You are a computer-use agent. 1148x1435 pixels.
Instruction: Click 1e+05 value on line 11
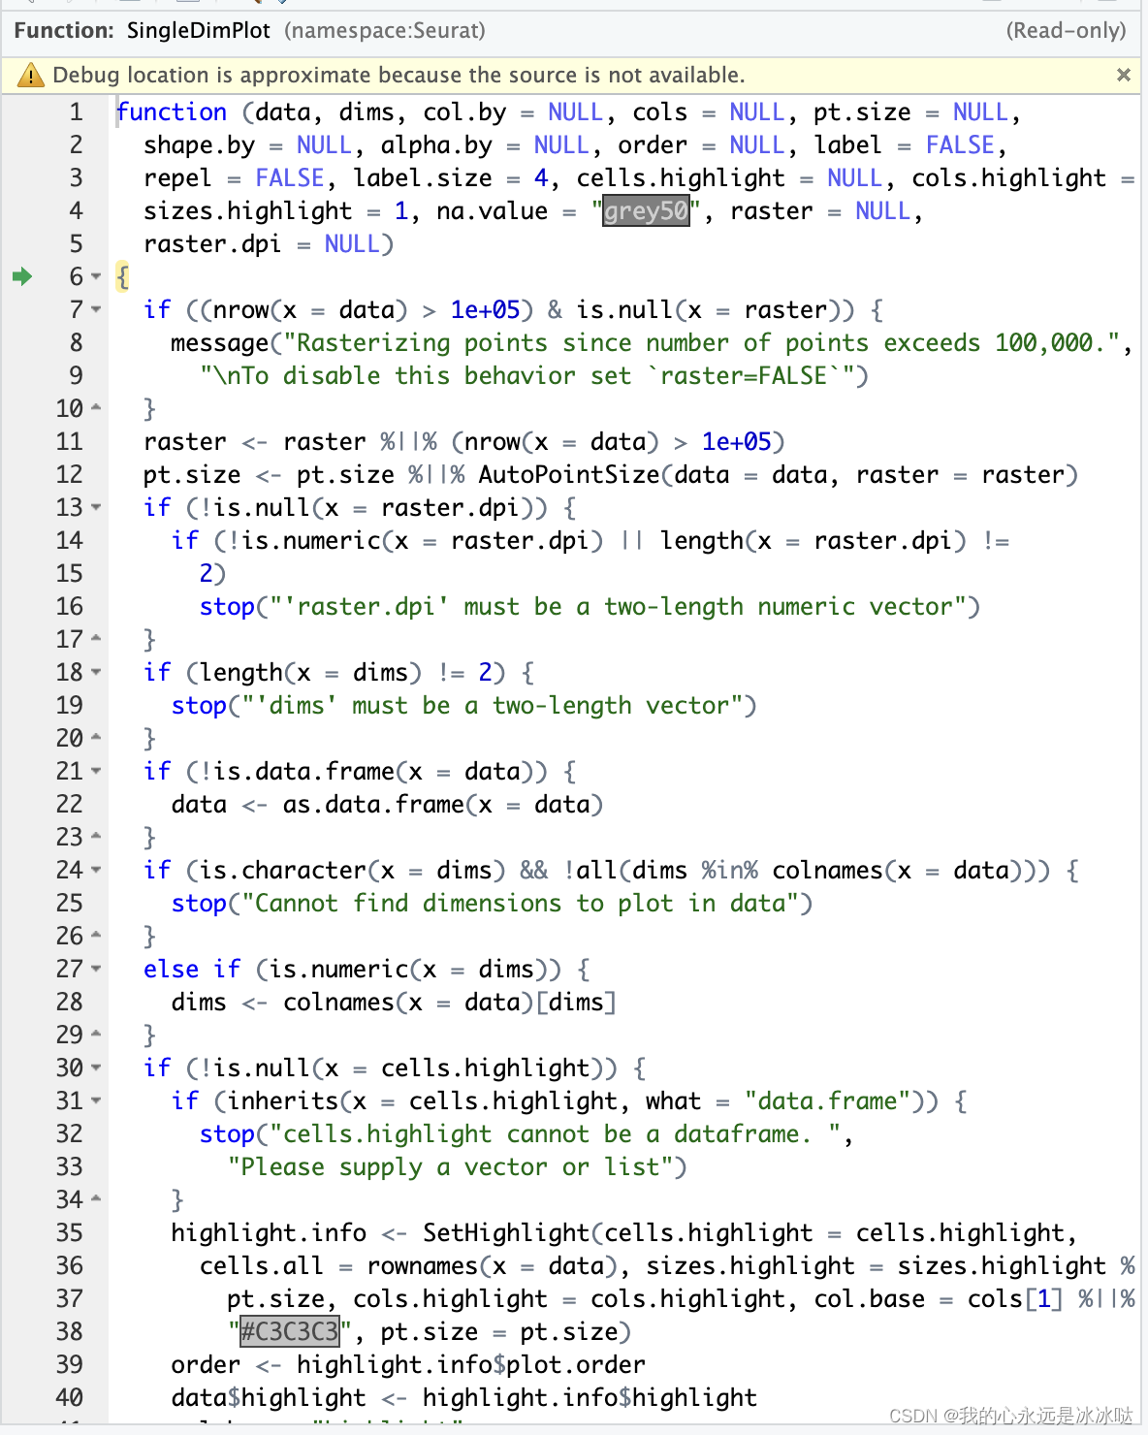pos(736,441)
